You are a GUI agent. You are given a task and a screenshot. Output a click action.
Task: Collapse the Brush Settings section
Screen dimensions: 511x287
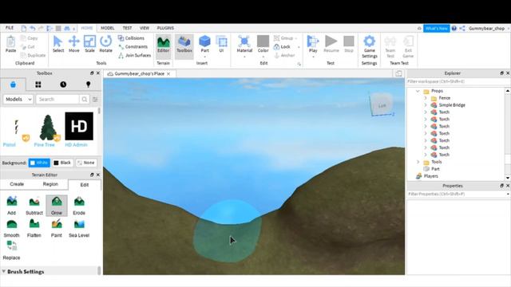[x=4, y=271]
